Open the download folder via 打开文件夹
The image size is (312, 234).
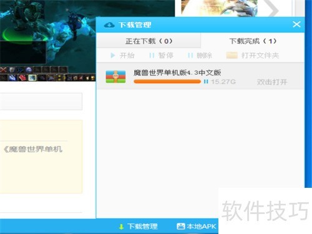pyautogui.click(x=253, y=56)
